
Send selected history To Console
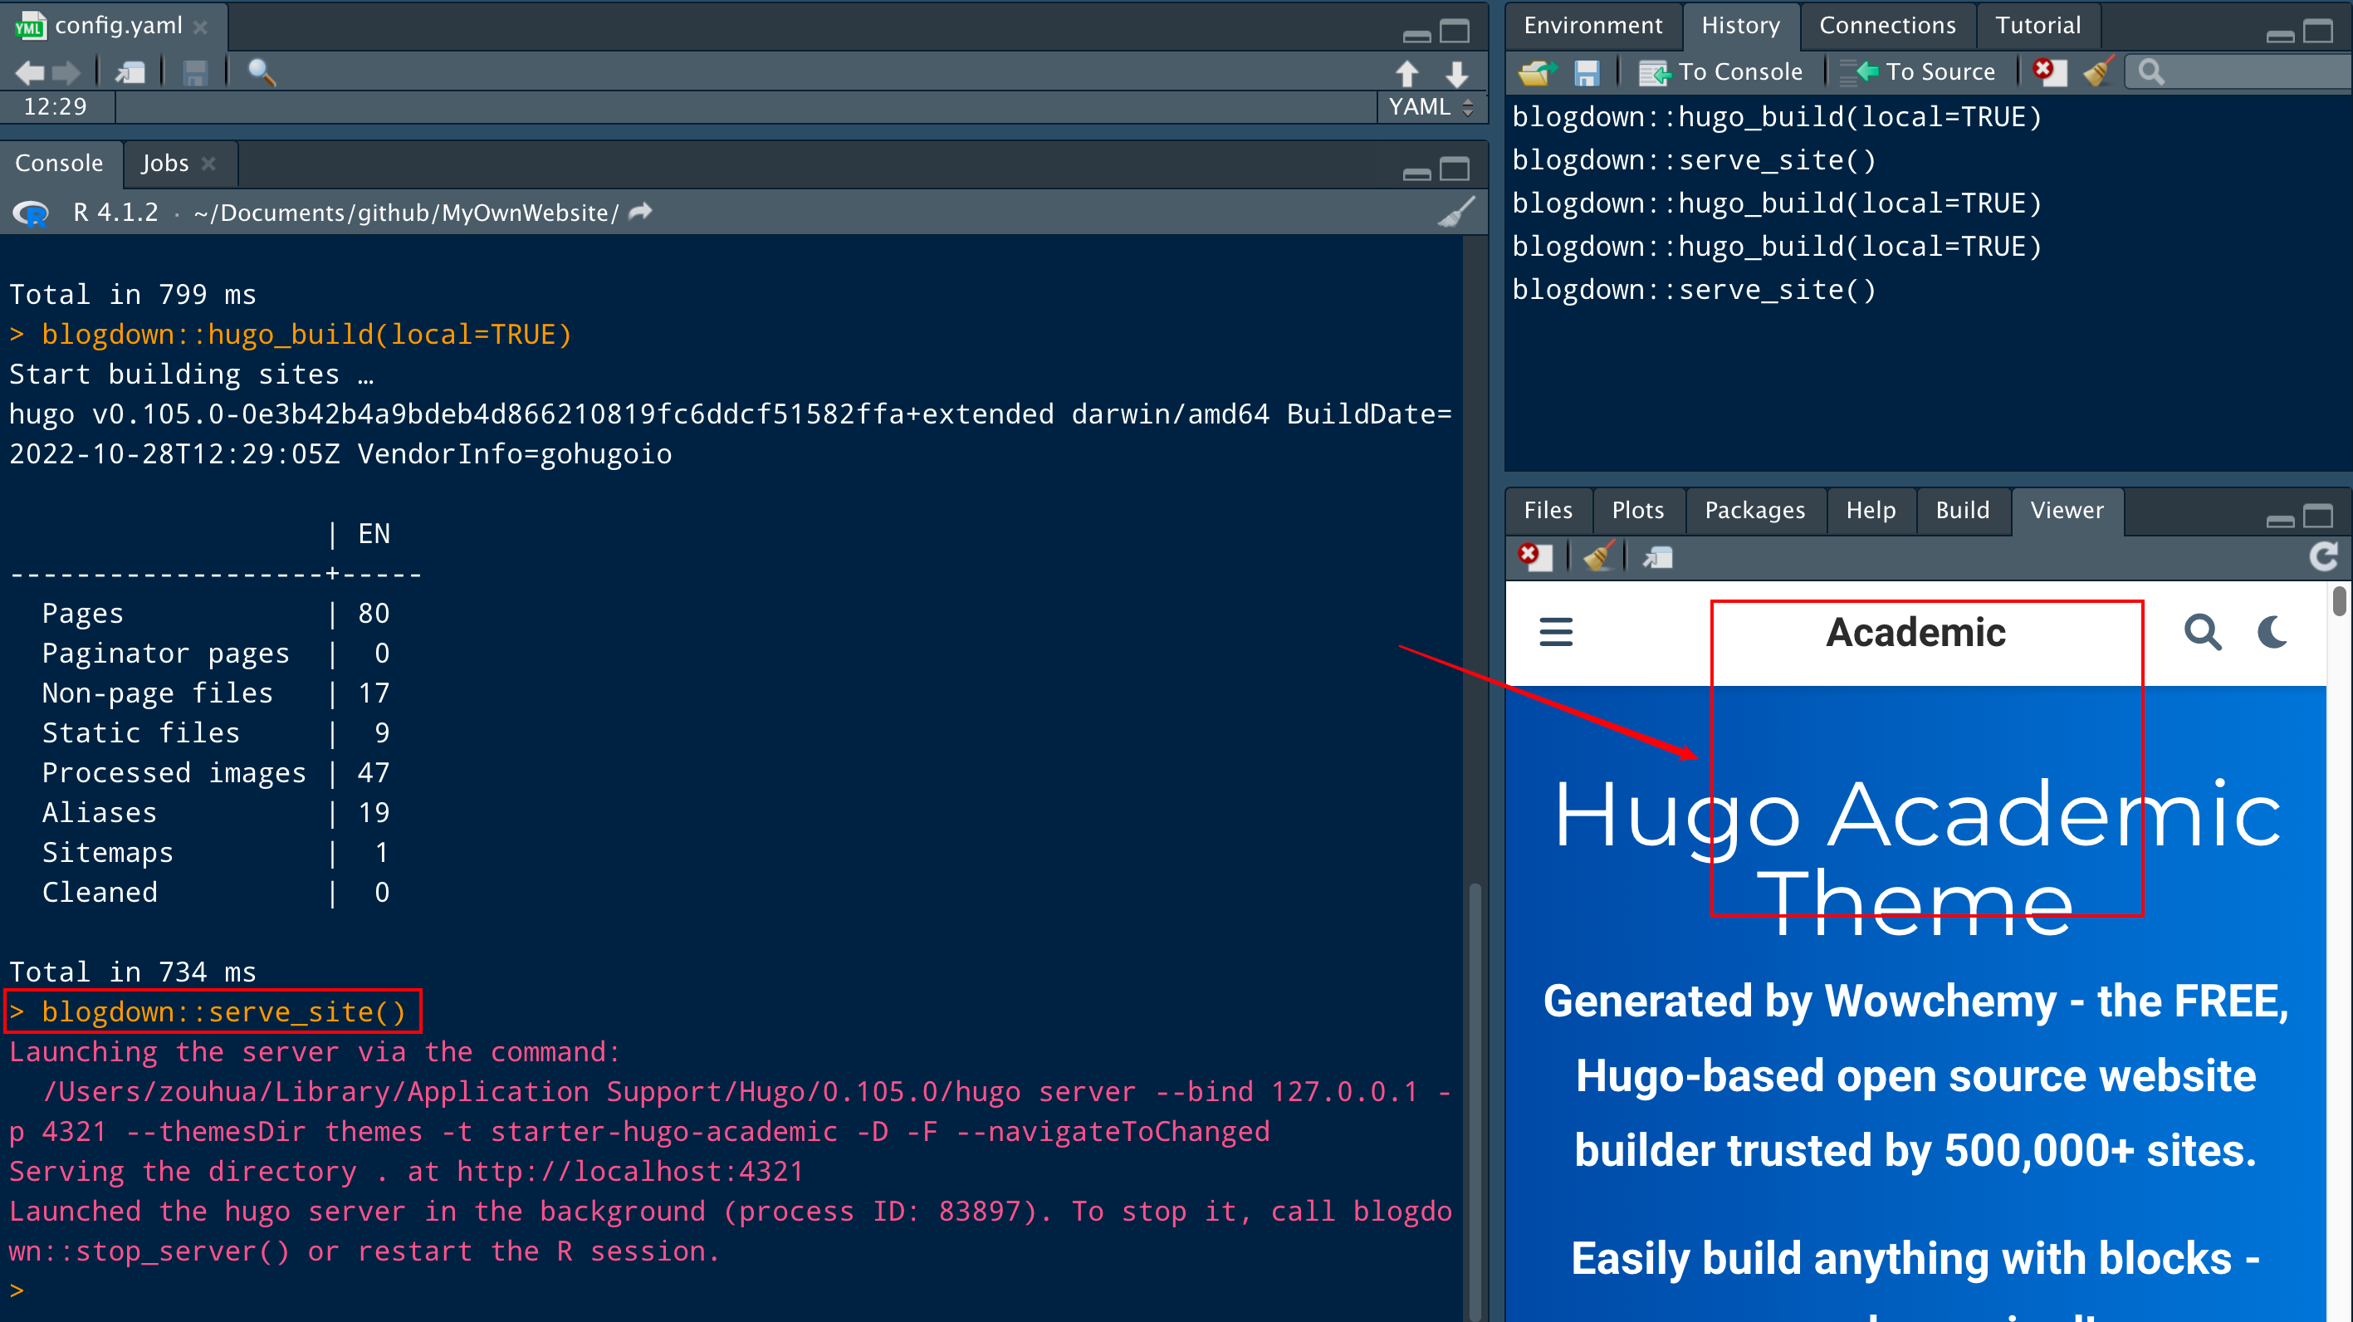pos(1721,72)
